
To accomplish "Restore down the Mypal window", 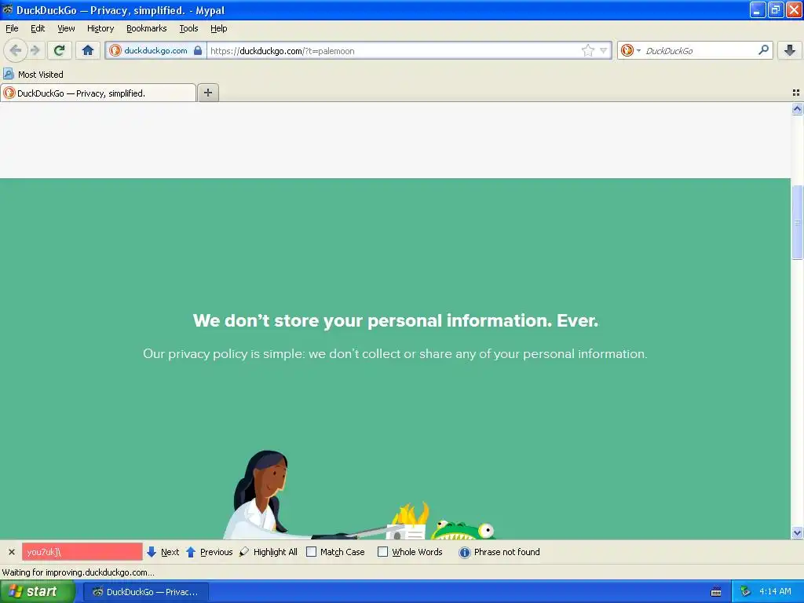I will click(x=775, y=9).
